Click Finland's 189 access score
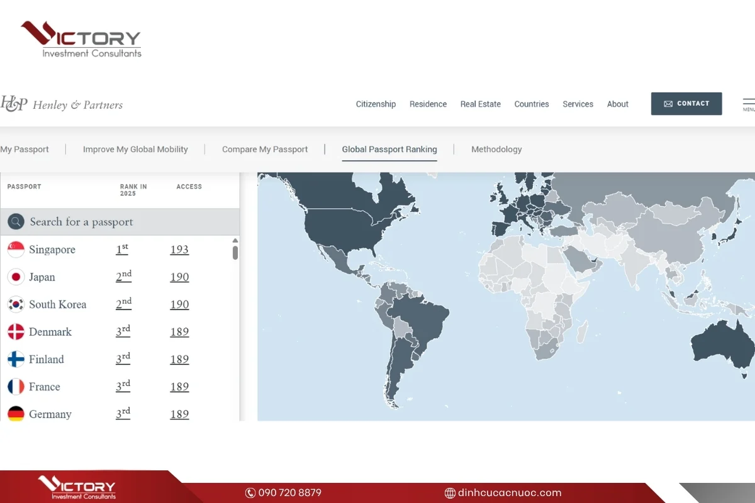The image size is (755, 503). [179, 360]
